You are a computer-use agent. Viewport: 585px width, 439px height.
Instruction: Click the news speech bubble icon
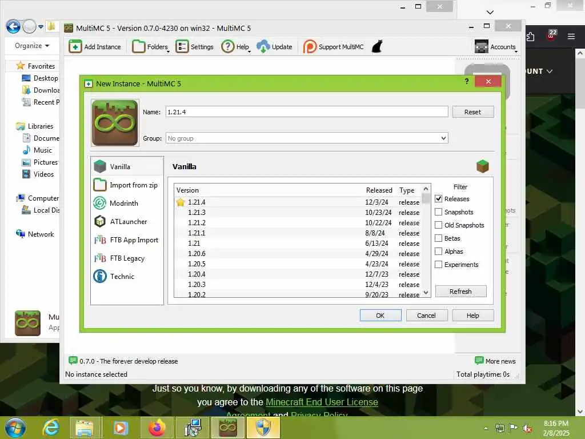(73, 361)
